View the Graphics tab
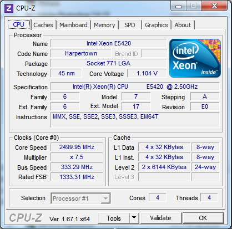The height and width of the screenshot is (229, 232). pos(157,25)
